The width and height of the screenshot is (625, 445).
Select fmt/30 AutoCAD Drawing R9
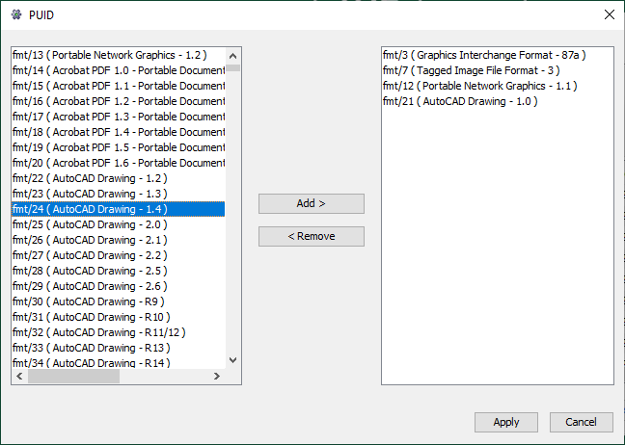coord(119,301)
